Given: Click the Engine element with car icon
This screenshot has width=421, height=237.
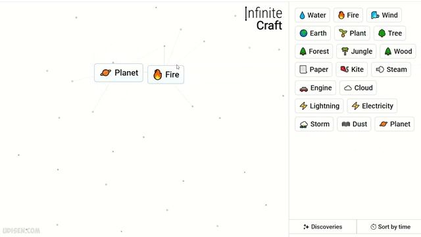Looking at the screenshot, I should (x=316, y=88).
